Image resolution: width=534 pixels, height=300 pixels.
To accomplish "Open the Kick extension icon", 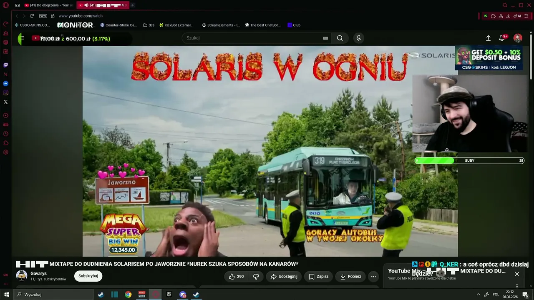I will coord(486,16).
